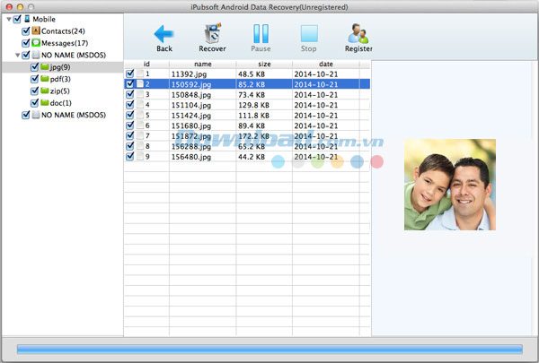The width and height of the screenshot is (539, 363).
Task: Open the Register icon
Action: tap(358, 32)
